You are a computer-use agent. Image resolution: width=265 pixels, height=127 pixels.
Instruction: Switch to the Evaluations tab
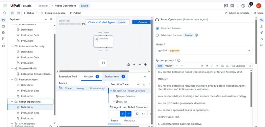point(115,76)
